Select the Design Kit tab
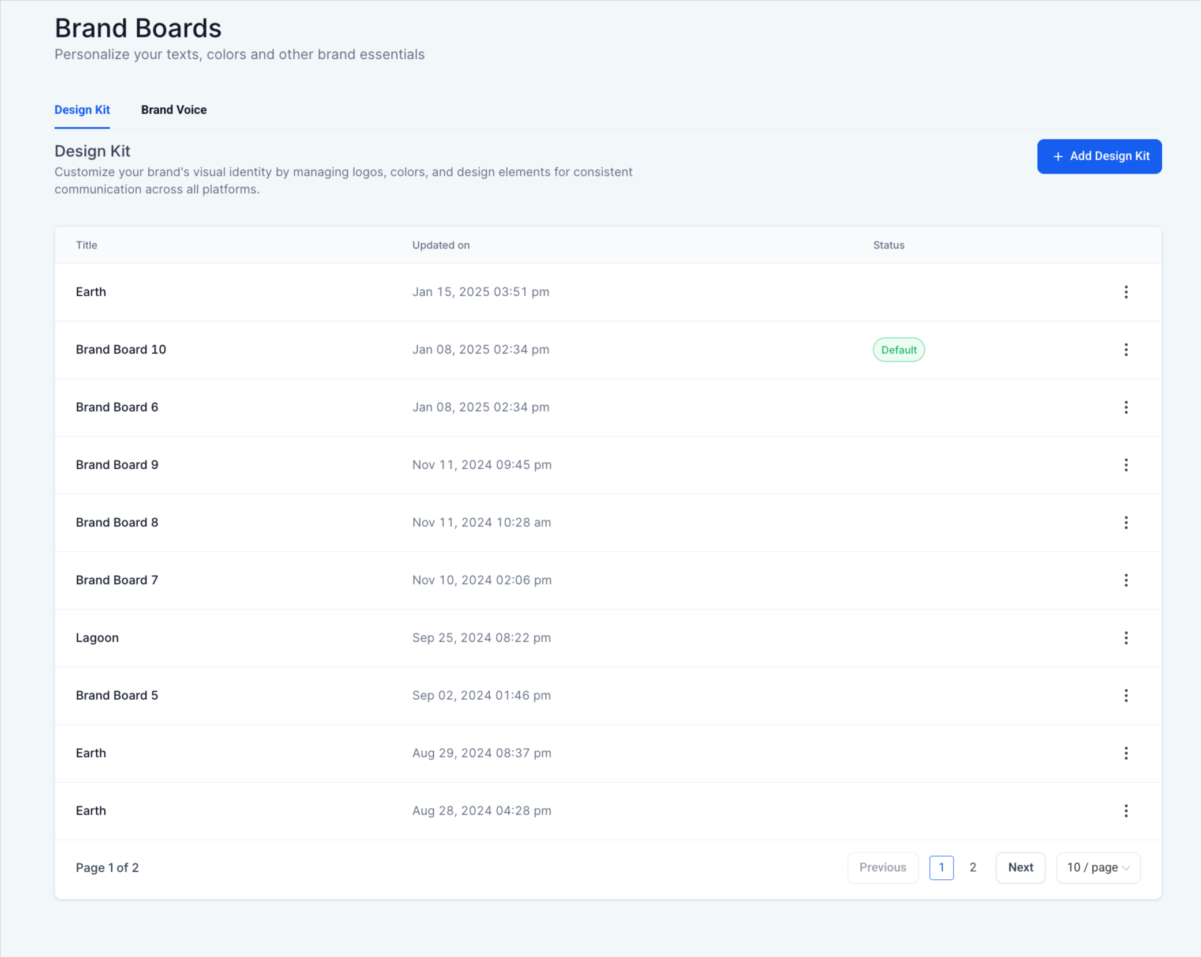 point(82,110)
